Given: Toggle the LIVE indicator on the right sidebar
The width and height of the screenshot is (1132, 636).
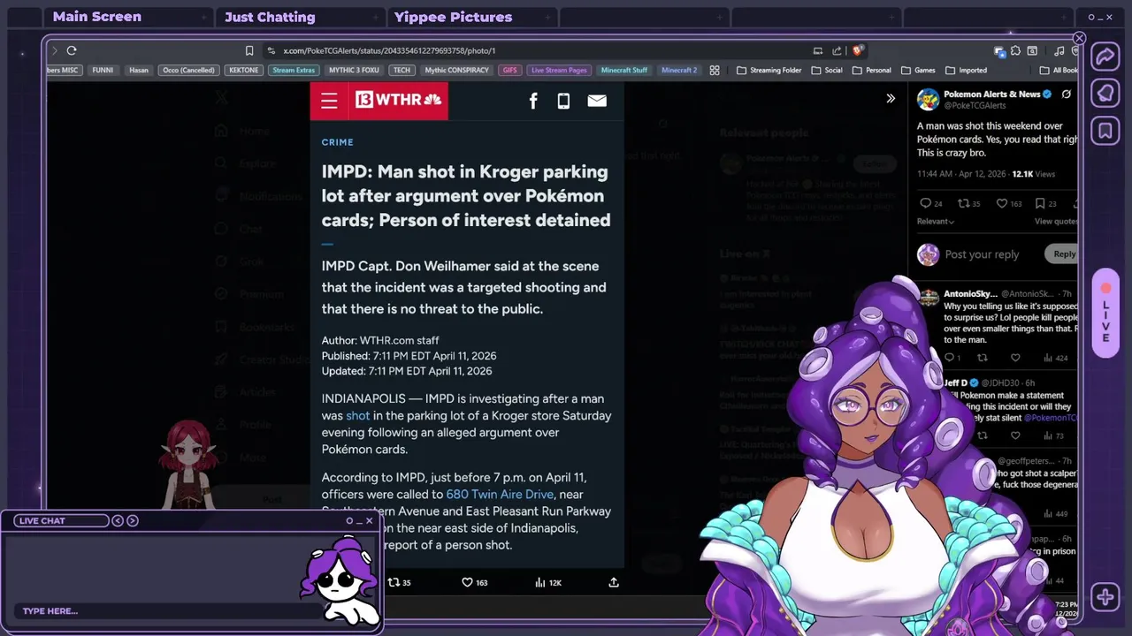Looking at the screenshot, I should point(1105,313).
